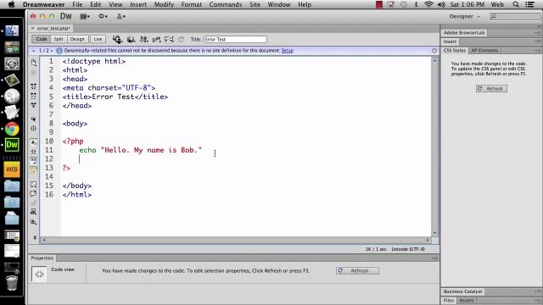Image resolution: width=543 pixels, height=305 pixels.
Task: Select the CSS Styles tab
Action: tap(455, 51)
